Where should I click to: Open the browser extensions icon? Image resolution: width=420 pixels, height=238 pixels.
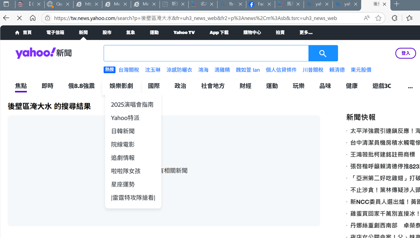coord(395,18)
